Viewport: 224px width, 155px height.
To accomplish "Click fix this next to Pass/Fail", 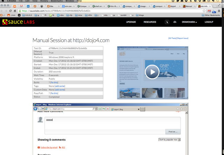I will click(54, 93).
